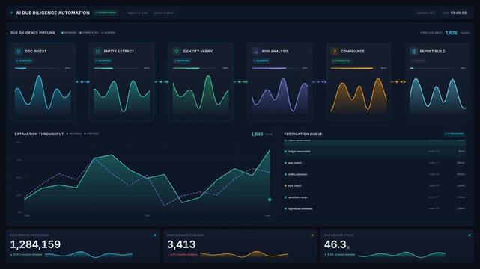Click the Streaming badge in Verification Queue
This screenshot has width=480, height=269.
click(x=455, y=134)
